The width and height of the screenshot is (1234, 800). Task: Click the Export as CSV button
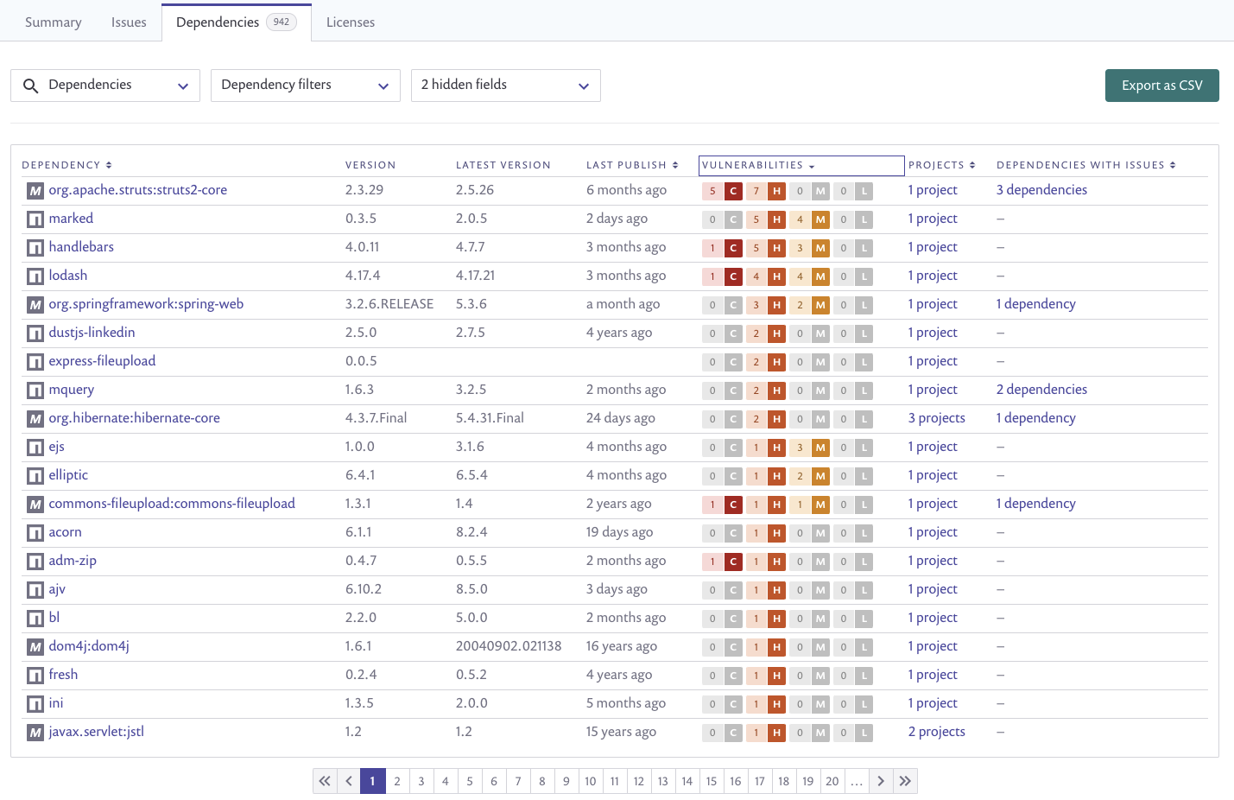(x=1162, y=86)
